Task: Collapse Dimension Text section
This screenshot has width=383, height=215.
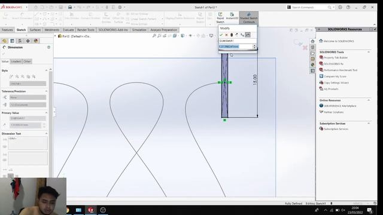Action: click(47, 134)
